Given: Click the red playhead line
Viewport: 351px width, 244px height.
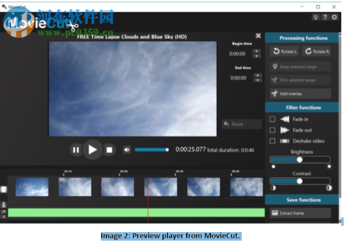Looking at the screenshot, I should pyautogui.click(x=148, y=200).
